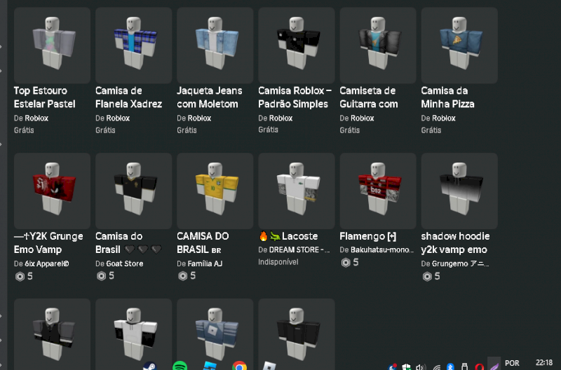Click the red Opera tray icon
The height and width of the screenshot is (370, 561).
click(x=480, y=366)
